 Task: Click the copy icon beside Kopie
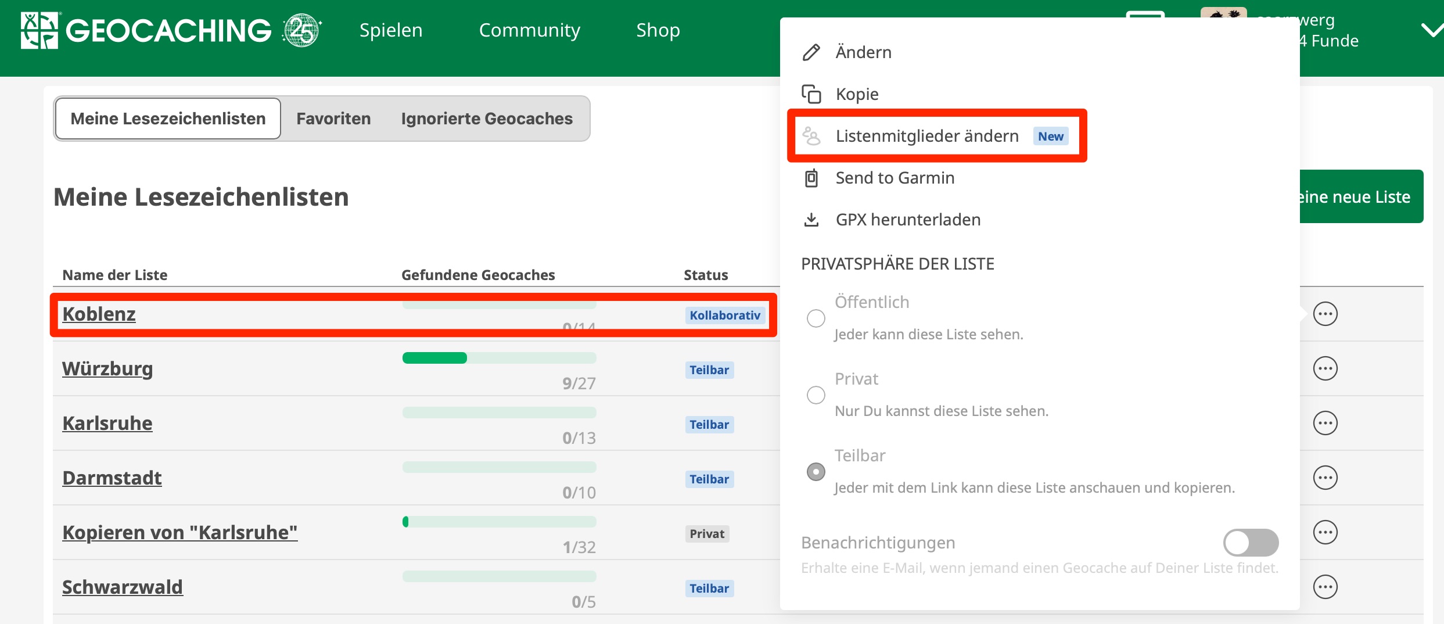(x=811, y=94)
